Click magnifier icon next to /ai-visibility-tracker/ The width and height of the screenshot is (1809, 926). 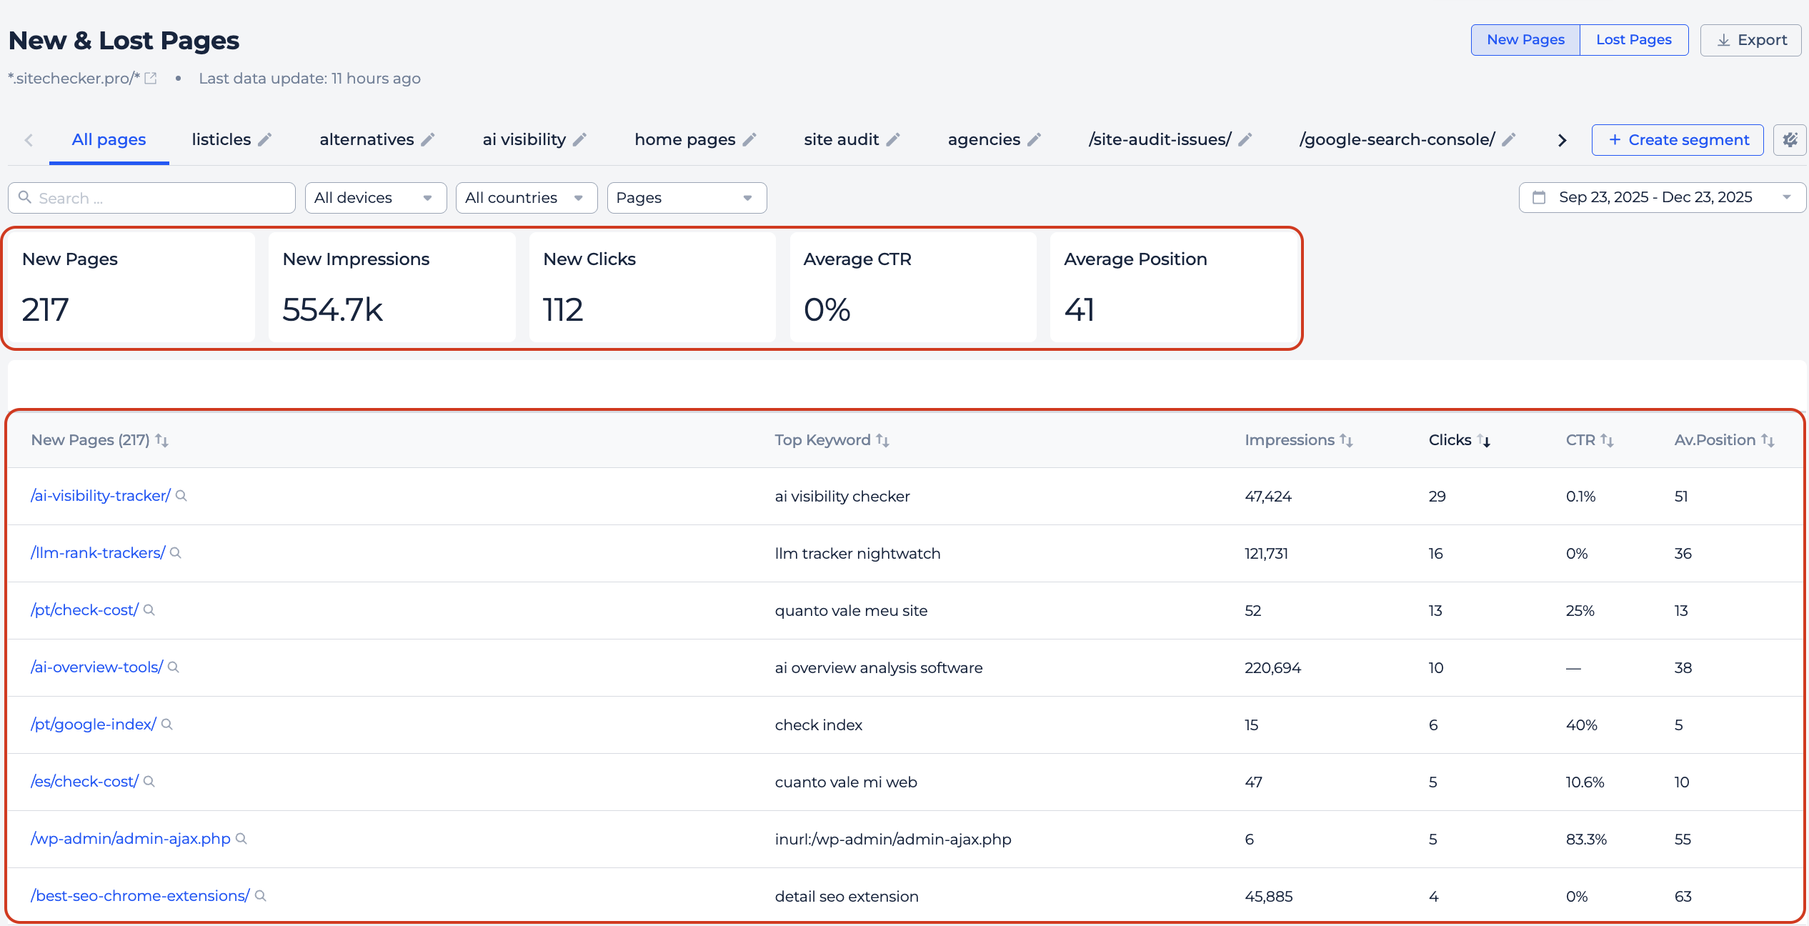coord(181,496)
